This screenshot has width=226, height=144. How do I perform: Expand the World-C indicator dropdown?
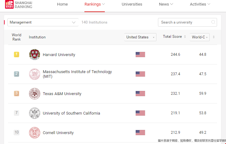click(200, 37)
